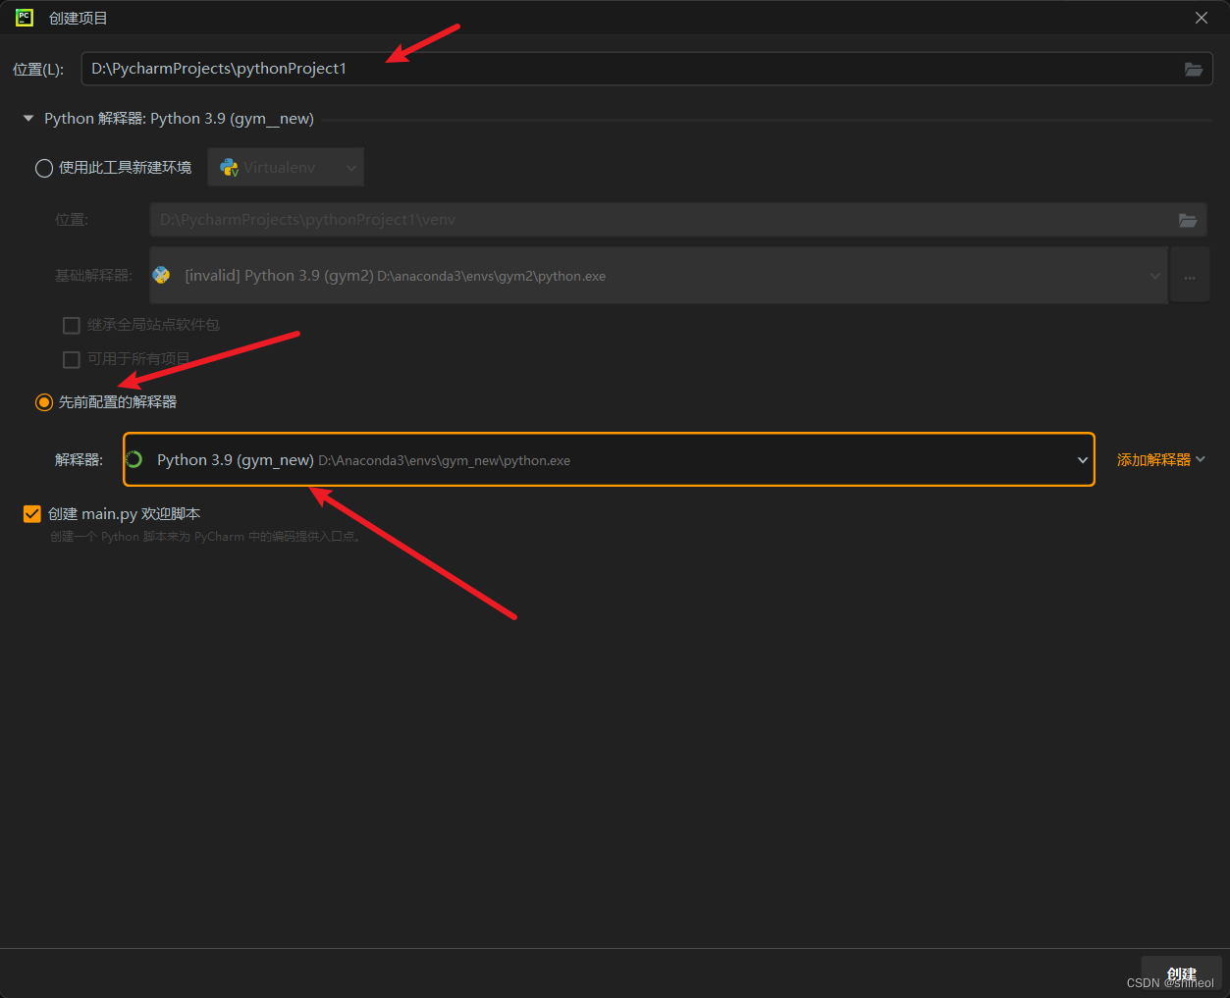
Task: Toggle inherit global site-packages checkbox
Action: (x=71, y=325)
